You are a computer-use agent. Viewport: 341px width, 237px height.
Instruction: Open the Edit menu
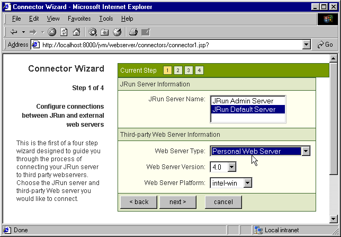pos(34,19)
